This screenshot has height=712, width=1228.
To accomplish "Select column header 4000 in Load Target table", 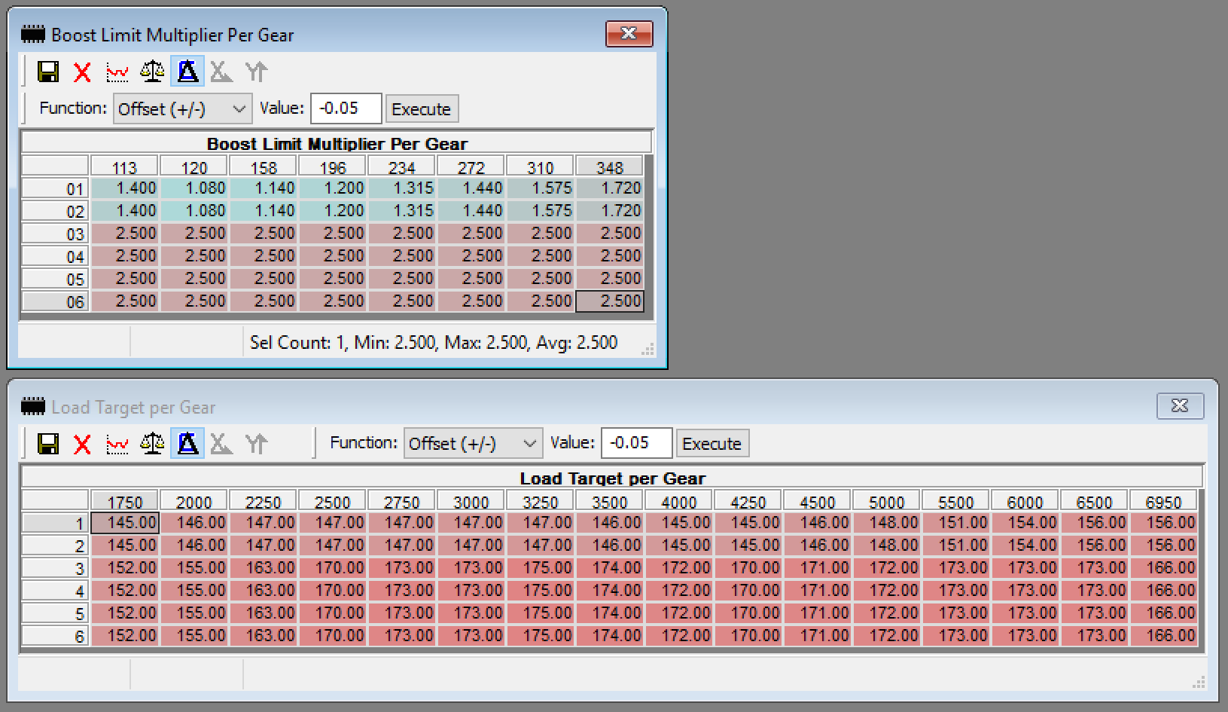I will click(678, 501).
